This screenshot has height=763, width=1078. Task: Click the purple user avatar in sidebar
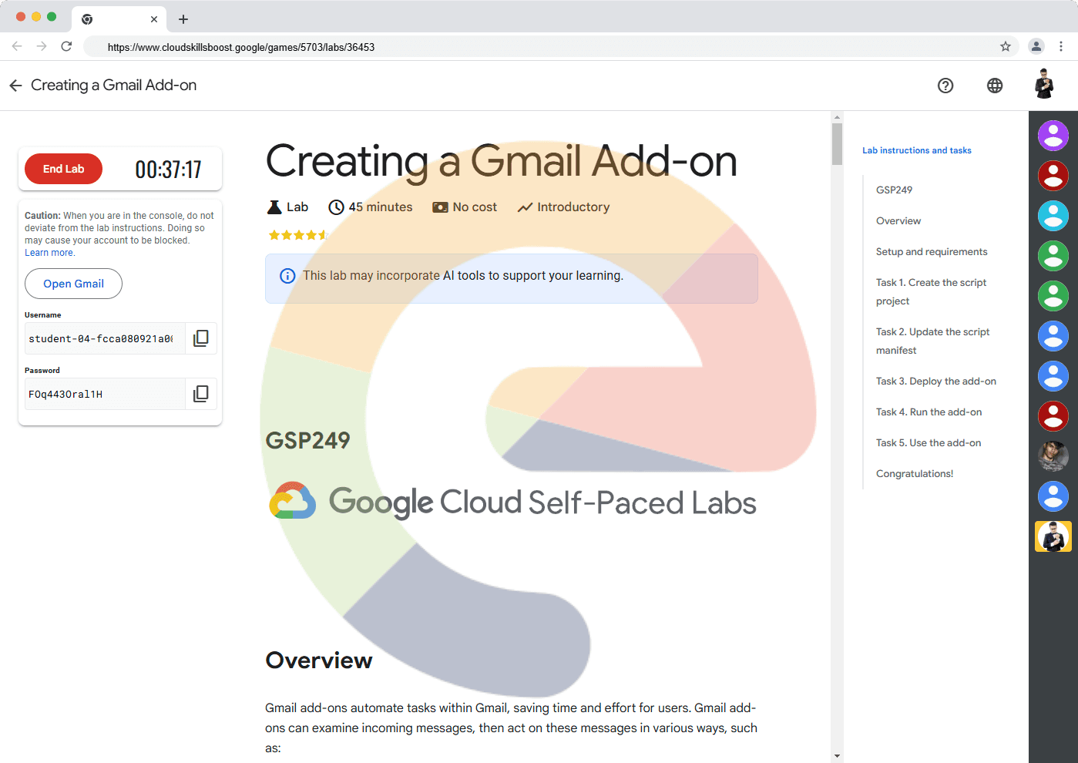[x=1053, y=136]
